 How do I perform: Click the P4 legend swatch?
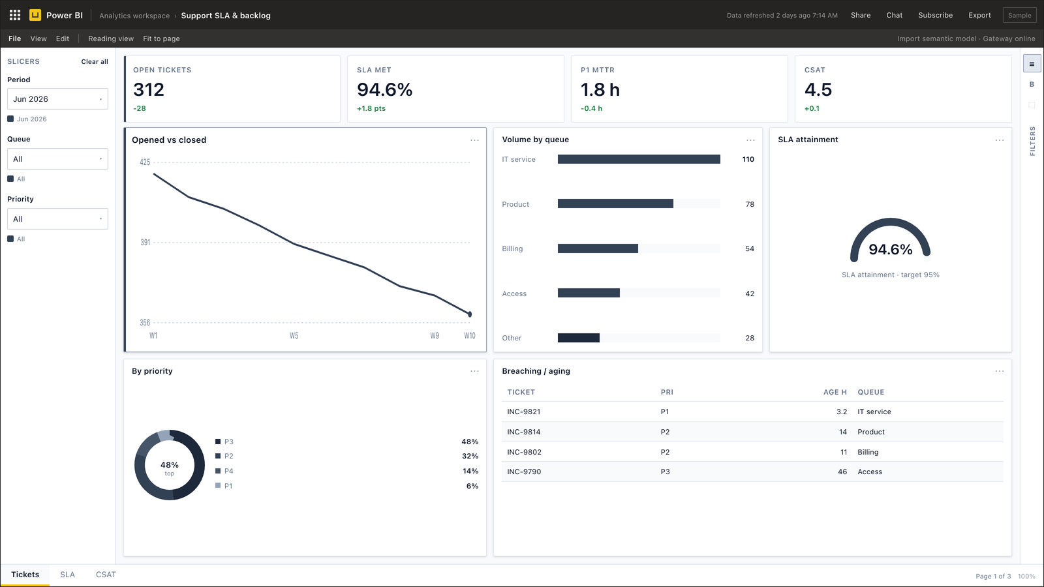(218, 471)
